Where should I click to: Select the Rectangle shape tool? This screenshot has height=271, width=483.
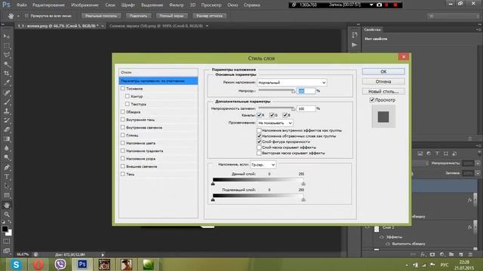[7, 195]
